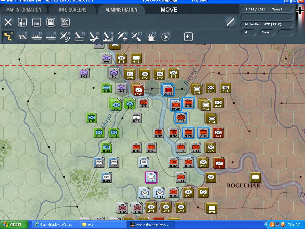This screenshot has width=305, height=229.
Task: Select the F3 naval transport ship icon
Action: (x=37, y=37)
